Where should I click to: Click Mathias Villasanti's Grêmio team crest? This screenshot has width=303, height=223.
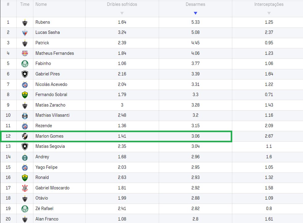pyautogui.click(x=25, y=116)
